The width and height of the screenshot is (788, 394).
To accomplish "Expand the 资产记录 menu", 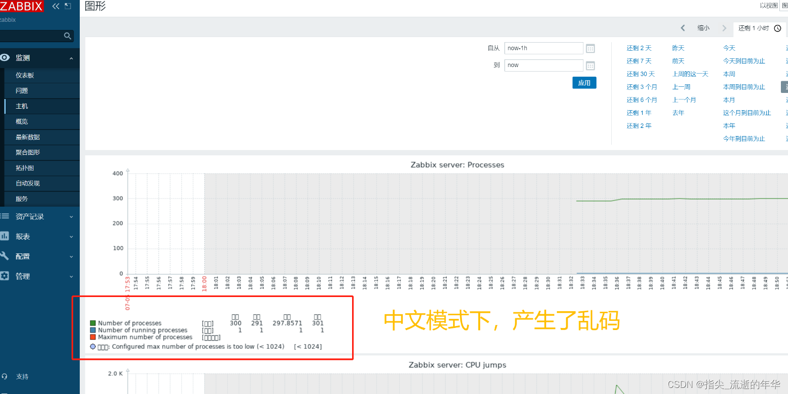I will (71, 217).
